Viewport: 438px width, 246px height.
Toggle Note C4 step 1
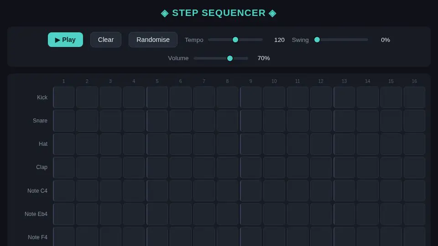pos(64,190)
